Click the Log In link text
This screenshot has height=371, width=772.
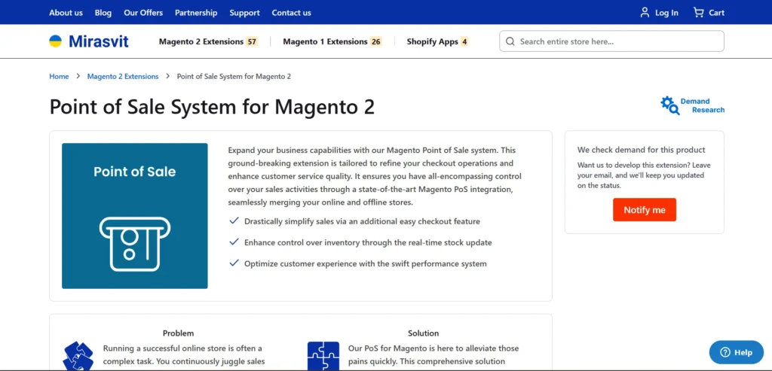click(666, 13)
